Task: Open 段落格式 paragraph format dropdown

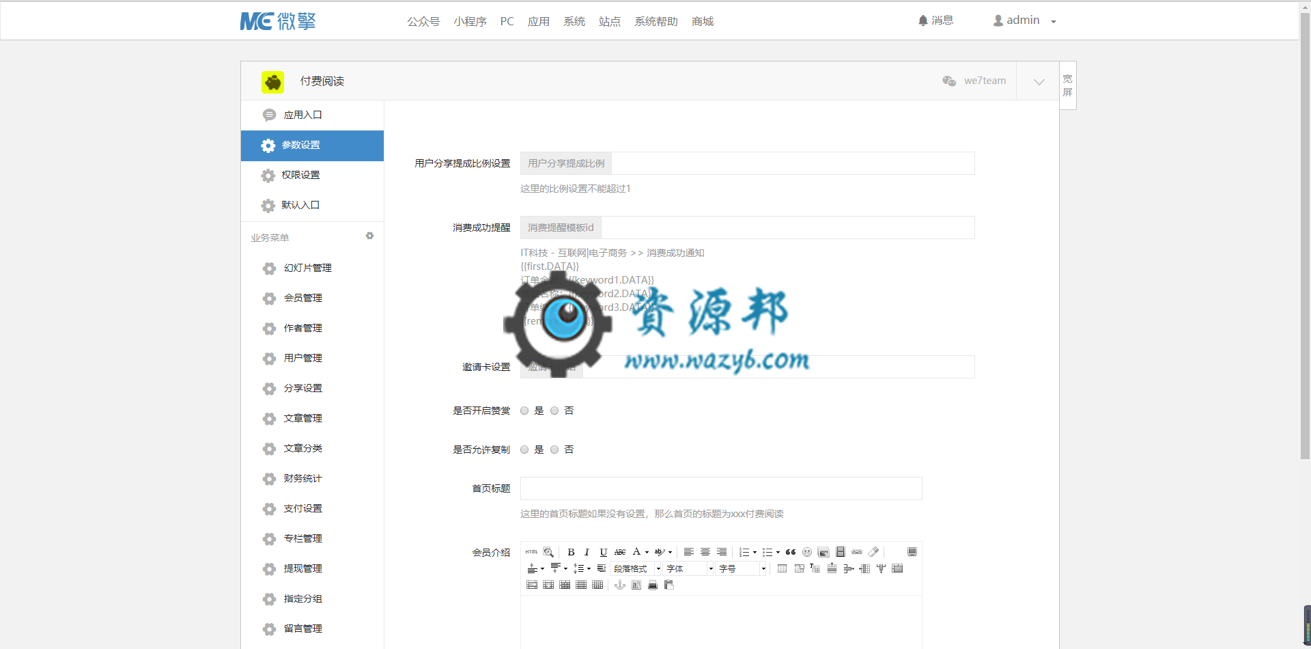Action: pyautogui.click(x=636, y=568)
